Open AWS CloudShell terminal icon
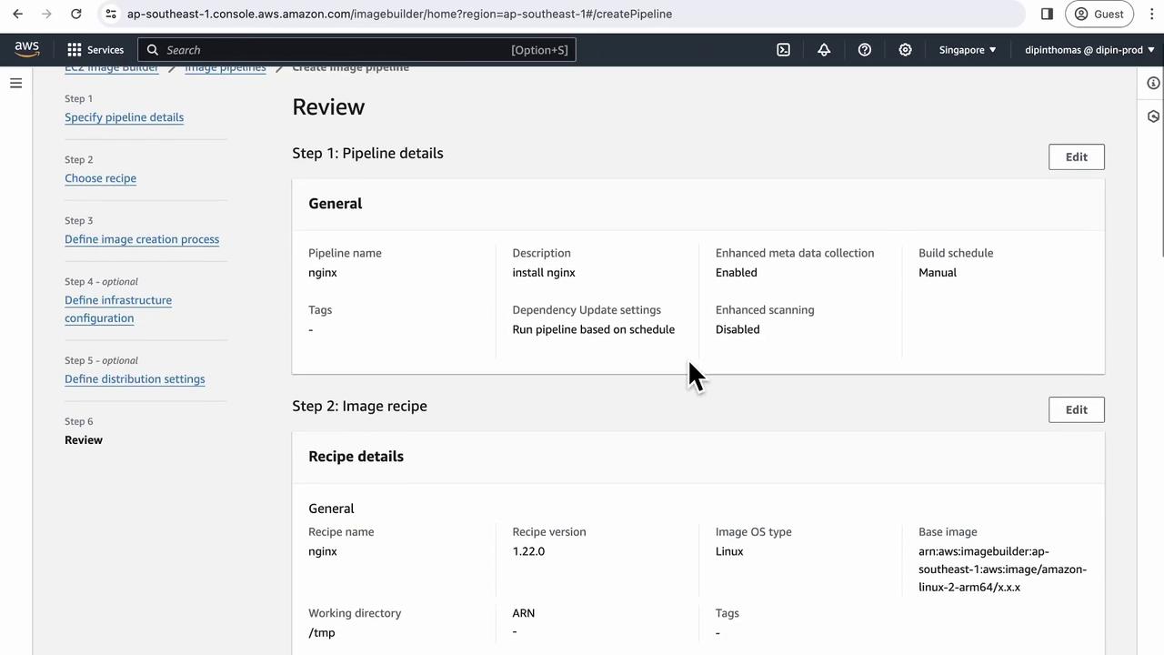1164x655 pixels. pos(783,50)
